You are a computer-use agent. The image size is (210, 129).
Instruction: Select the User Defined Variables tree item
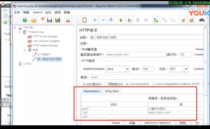click(x=46, y=41)
